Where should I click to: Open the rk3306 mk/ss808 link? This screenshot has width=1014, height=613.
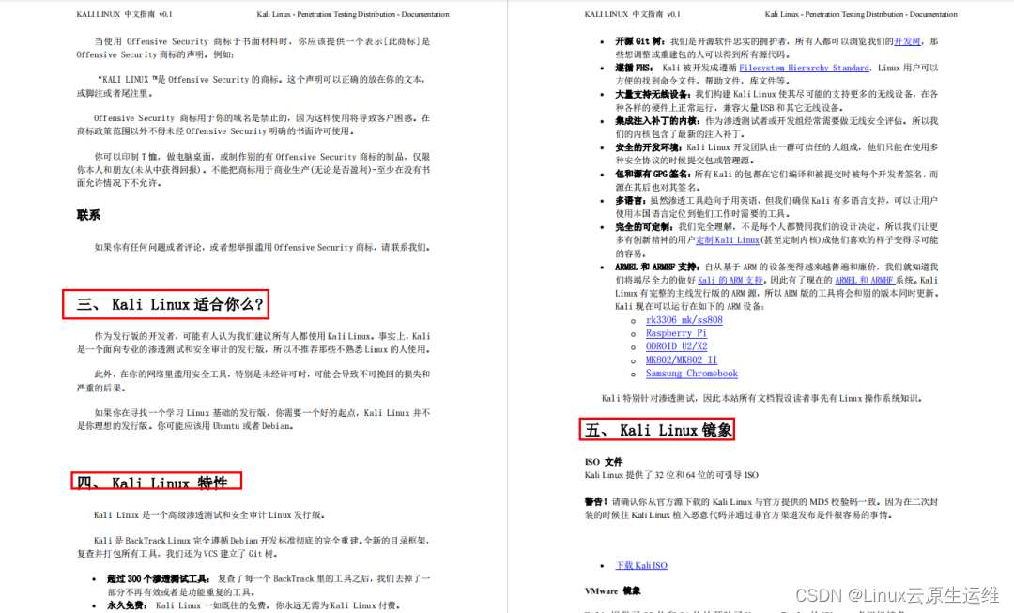point(684,320)
